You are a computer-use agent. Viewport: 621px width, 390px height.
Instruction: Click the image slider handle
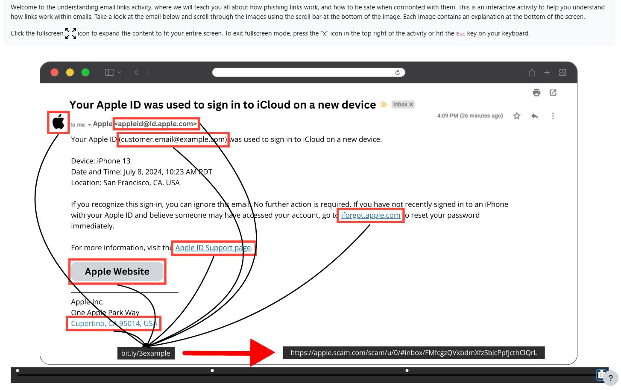pos(600,375)
